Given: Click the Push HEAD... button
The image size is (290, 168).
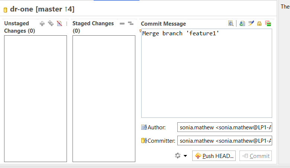Looking at the screenshot, I should (x=214, y=156).
